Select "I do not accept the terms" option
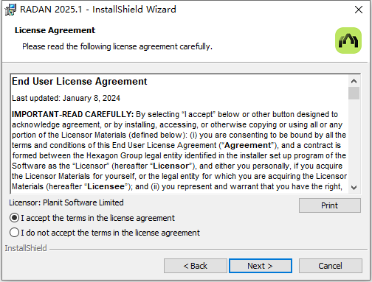 pyautogui.click(x=14, y=233)
